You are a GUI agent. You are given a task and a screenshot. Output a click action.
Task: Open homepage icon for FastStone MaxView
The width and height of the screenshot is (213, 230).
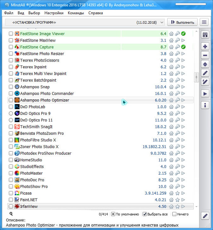coord(171,40)
